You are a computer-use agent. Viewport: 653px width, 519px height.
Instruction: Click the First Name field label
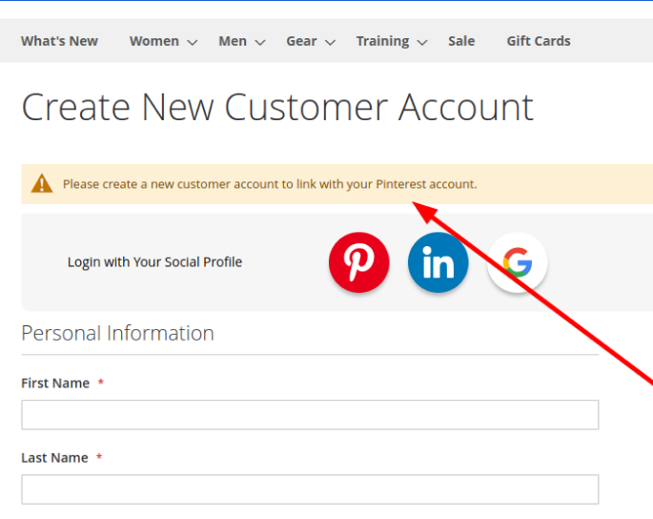click(x=55, y=384)
